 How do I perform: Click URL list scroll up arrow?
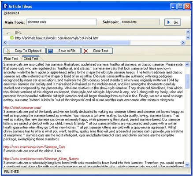click(188, 32)
